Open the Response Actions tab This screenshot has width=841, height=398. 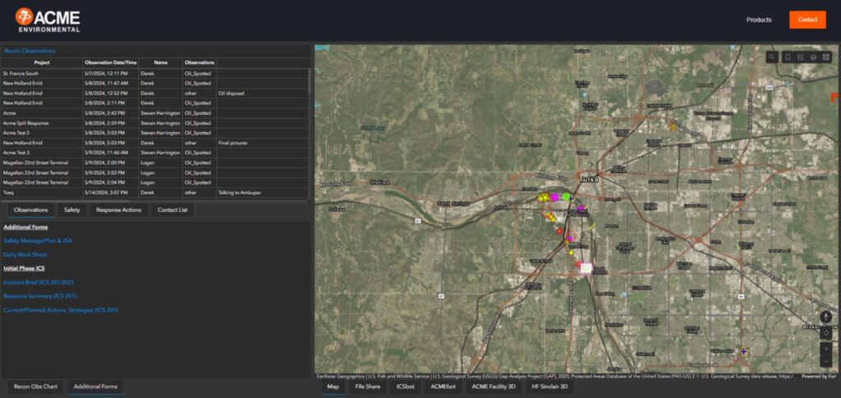118,210
